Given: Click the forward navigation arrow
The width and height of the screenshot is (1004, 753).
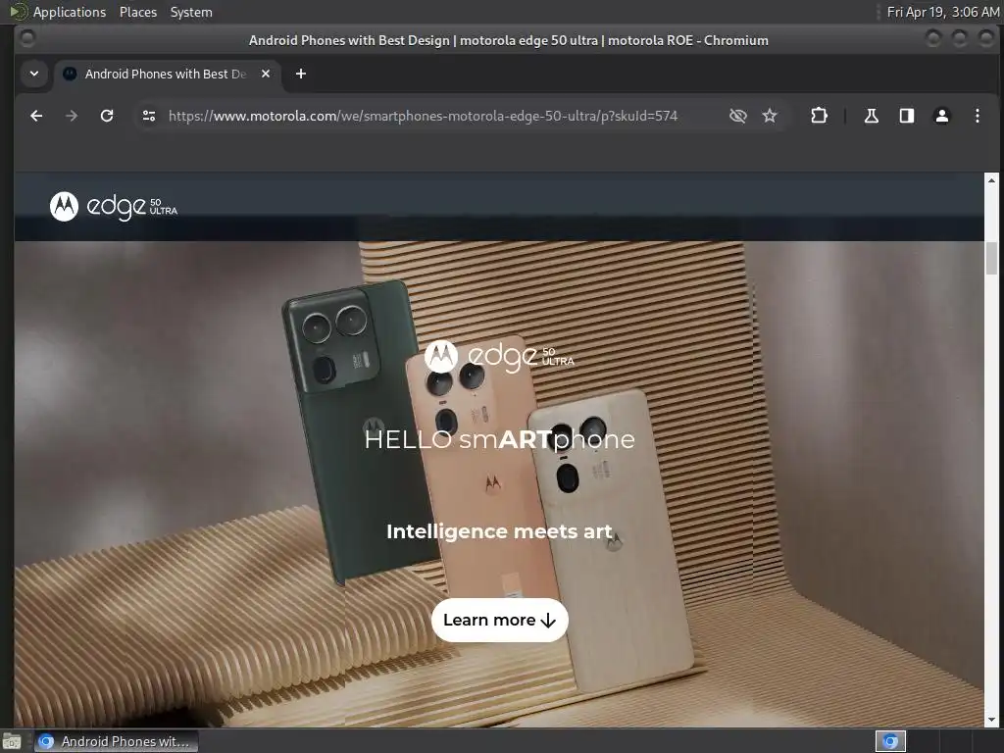Looking at the screenshot, I should [x=72, y=116].
